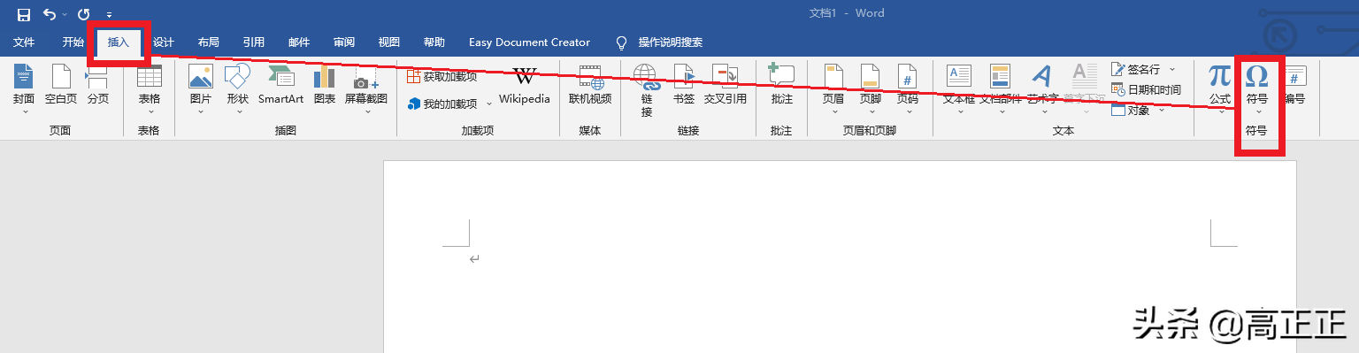Expand the 签名行 dropdown arrow

pyautogui.click(x=1172, y=69)
